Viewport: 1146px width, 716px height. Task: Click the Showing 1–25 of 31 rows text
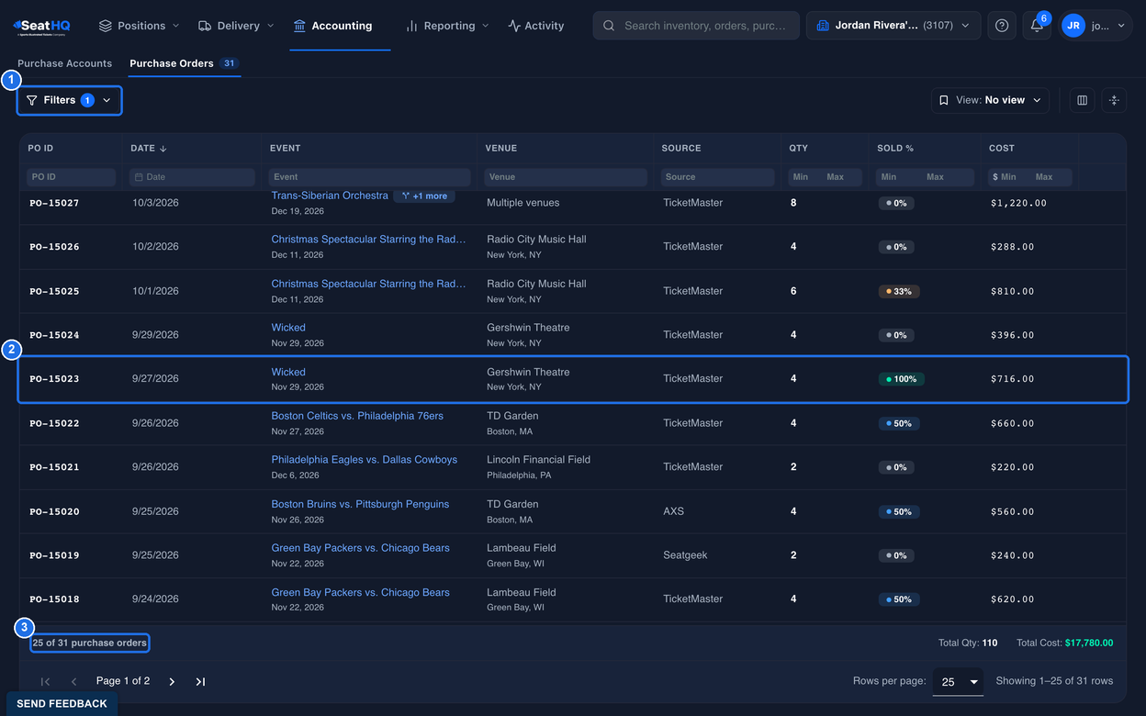[x=1054, y=681]
